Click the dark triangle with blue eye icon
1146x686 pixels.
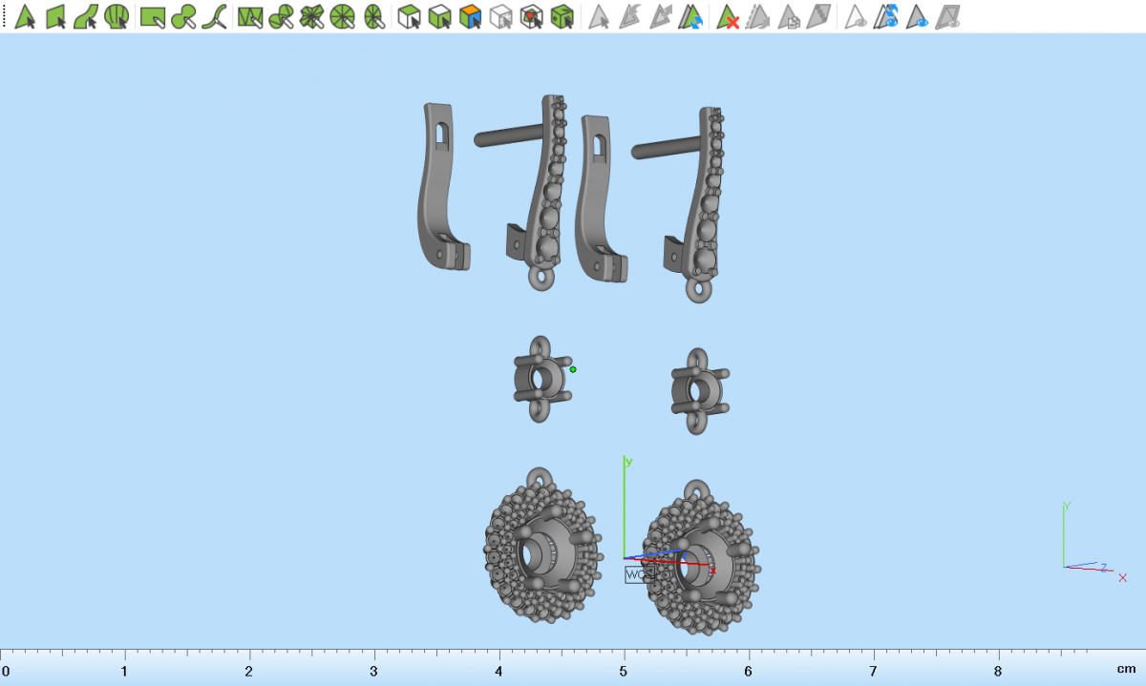pos(918,16)
